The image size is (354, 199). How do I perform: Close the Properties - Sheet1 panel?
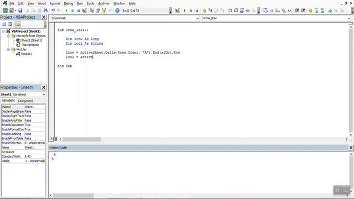pos(44,87)
